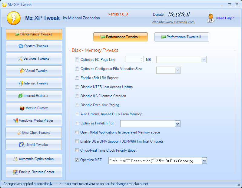
Task: Enable Ultra DMA Support UDMA66 checkbox
Action: 77,141
